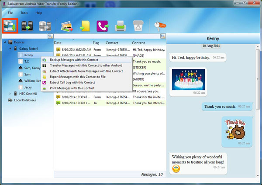This screenshot has width=262, height=185.
Task: Click the Export Messages to File icon
Action: pos(85,26)
